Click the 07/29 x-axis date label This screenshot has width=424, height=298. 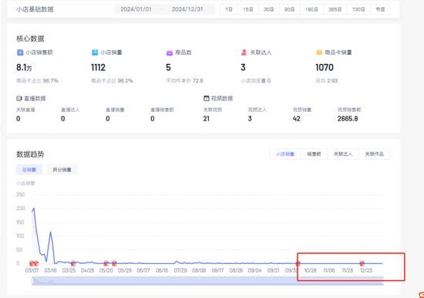(x=180, y=270)
